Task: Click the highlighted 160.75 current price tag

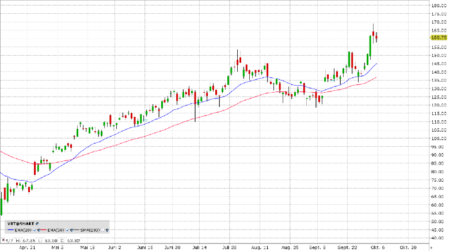Action: click(x=439, y=37)
